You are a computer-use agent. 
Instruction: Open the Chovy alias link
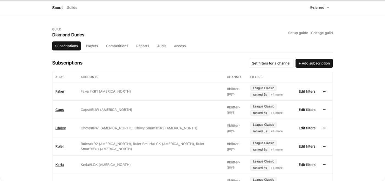(61, 128)
